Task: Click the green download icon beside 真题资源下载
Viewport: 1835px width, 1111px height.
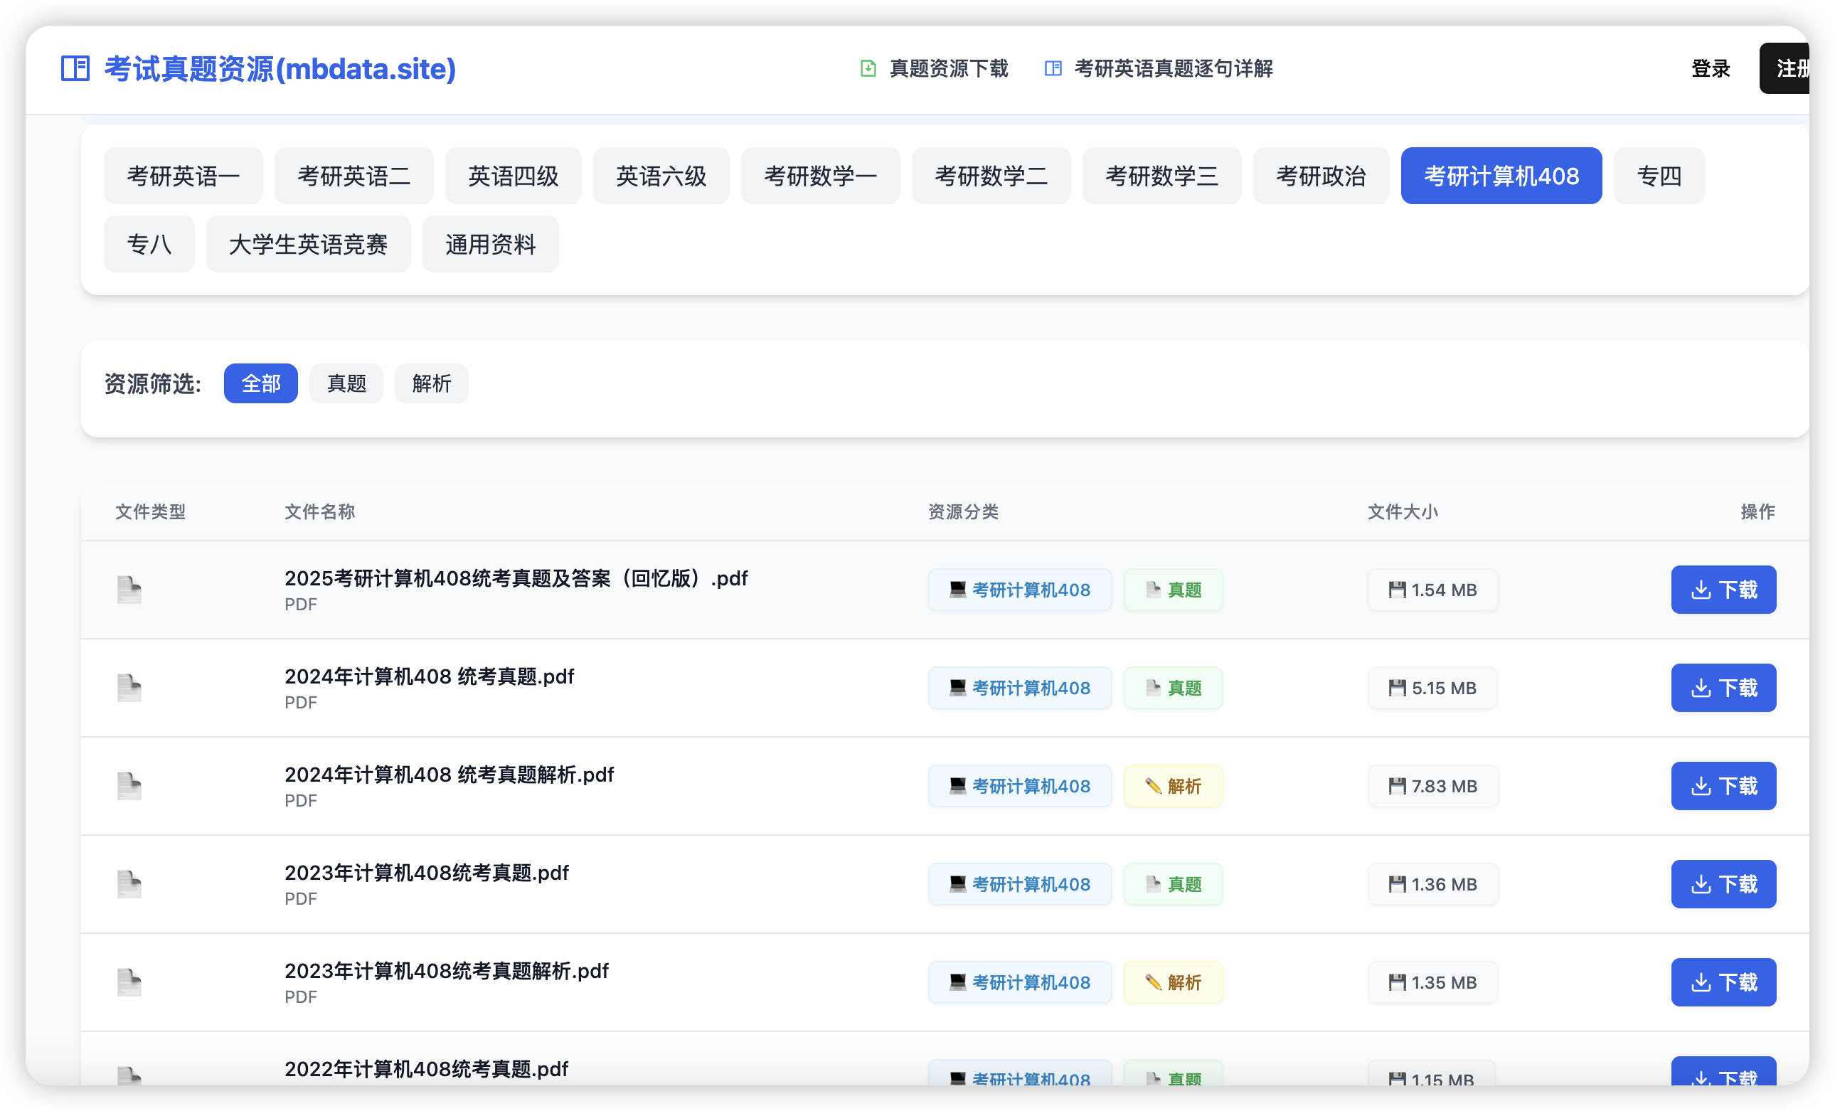Action: pyautogui.click(x=868, y=68)
